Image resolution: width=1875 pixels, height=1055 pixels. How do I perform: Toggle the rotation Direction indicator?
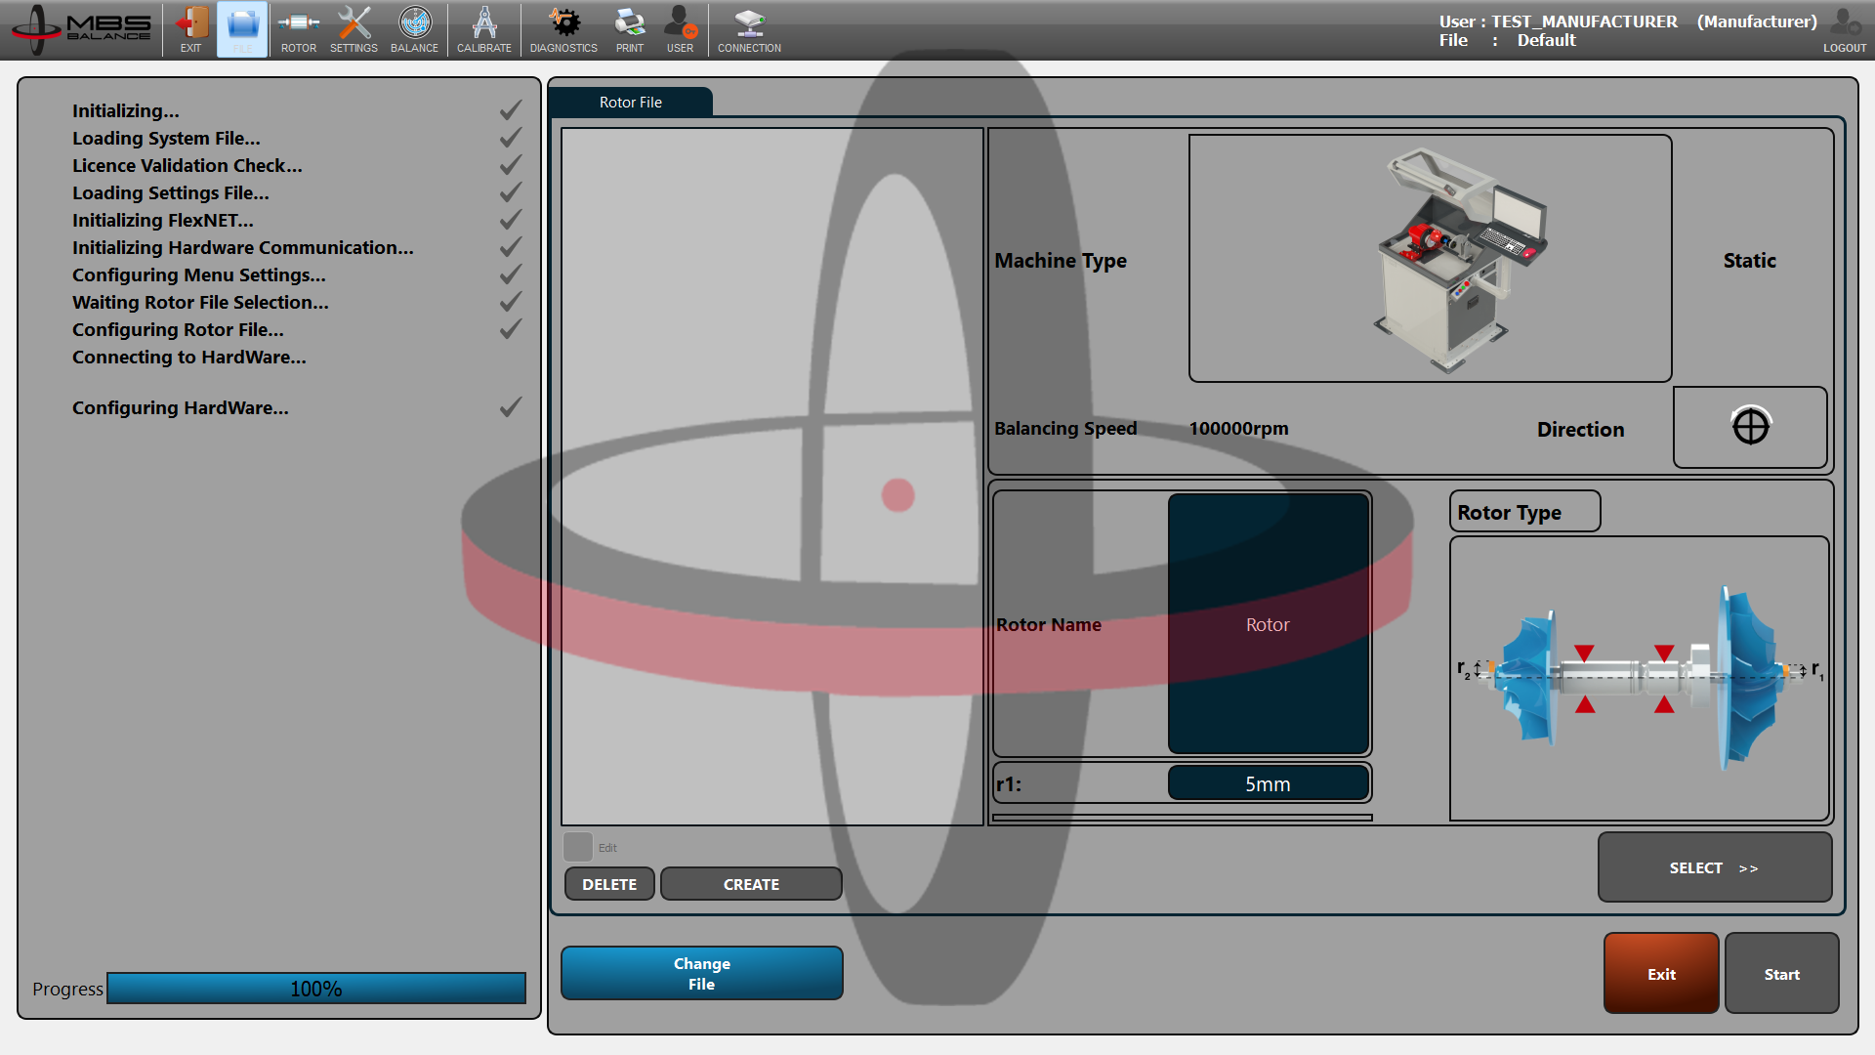[x=1749, y=427]
